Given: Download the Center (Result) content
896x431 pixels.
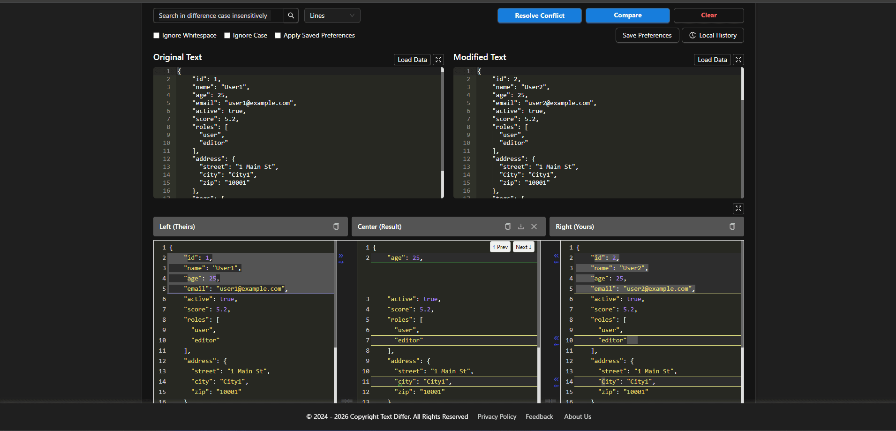Looking at the screenshot, I should click(x=521, y=227).
